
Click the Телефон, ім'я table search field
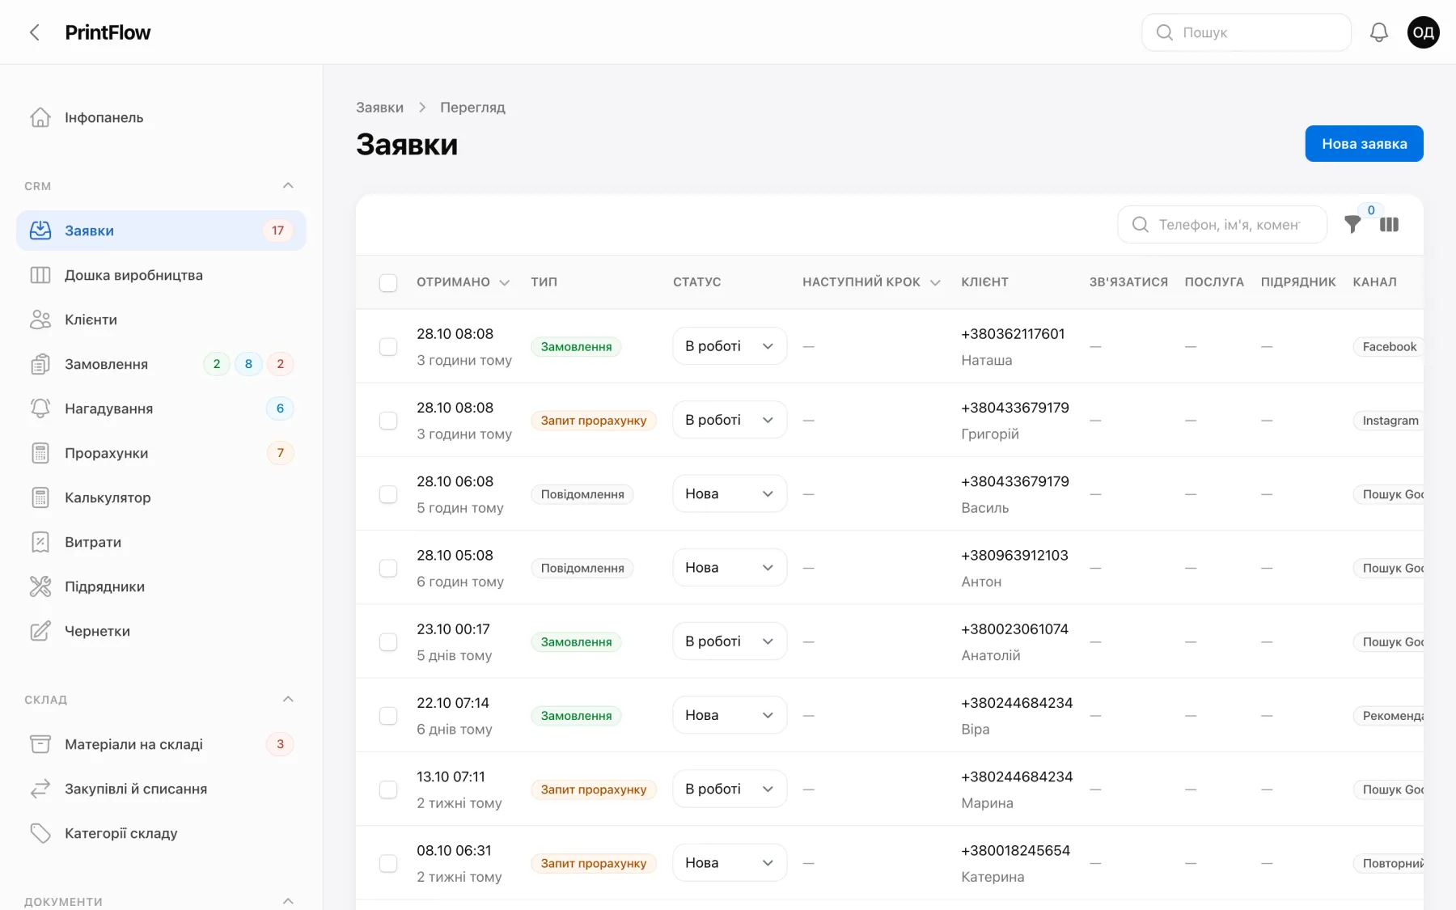tap(1222, 225)
